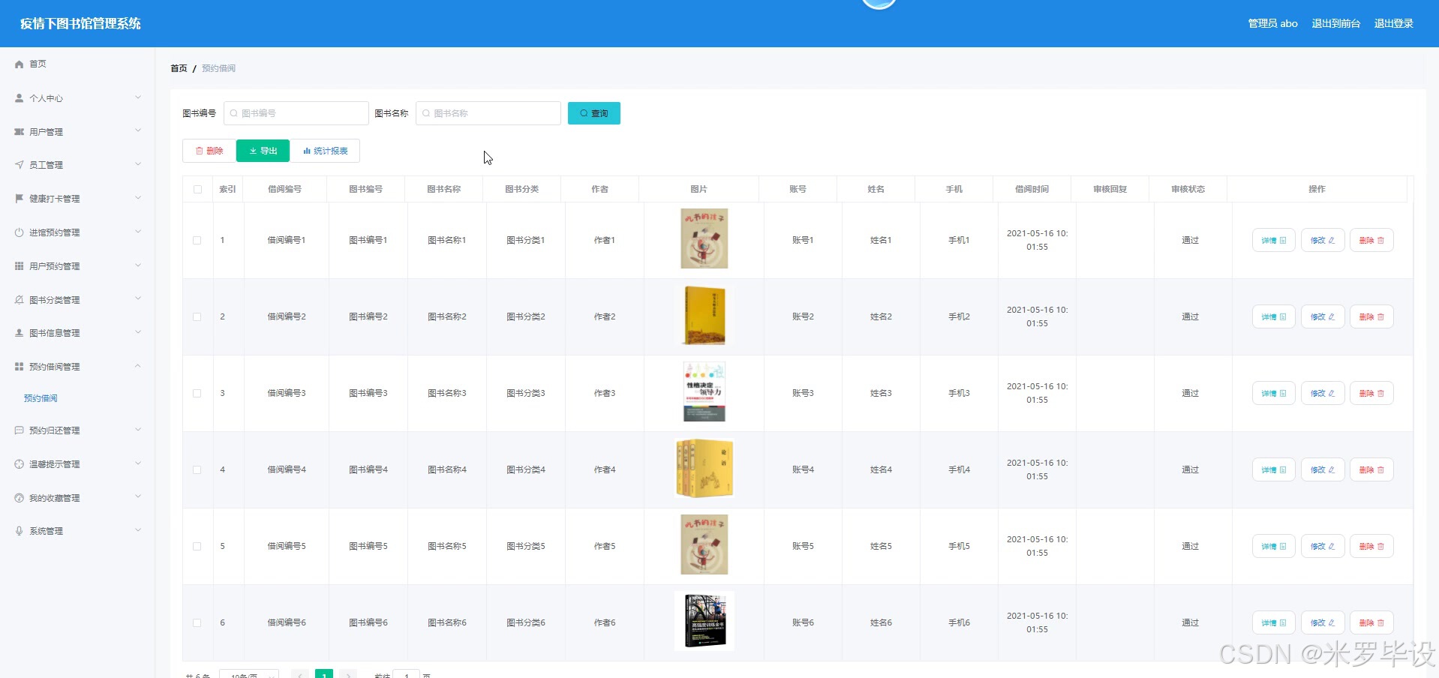Image resolution: width=1439 pixels, height=678 pixels.
Task: Check the checkbox for row 6
Action: [x=197, y=622]
